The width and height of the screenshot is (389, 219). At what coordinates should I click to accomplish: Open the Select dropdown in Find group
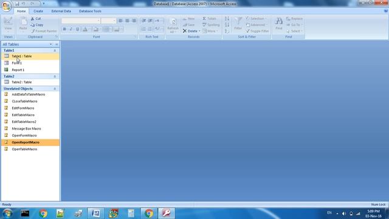[294, 31]
